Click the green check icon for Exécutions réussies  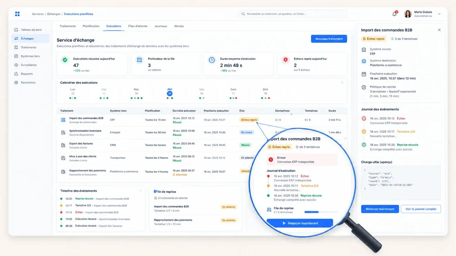click(65, 60)
